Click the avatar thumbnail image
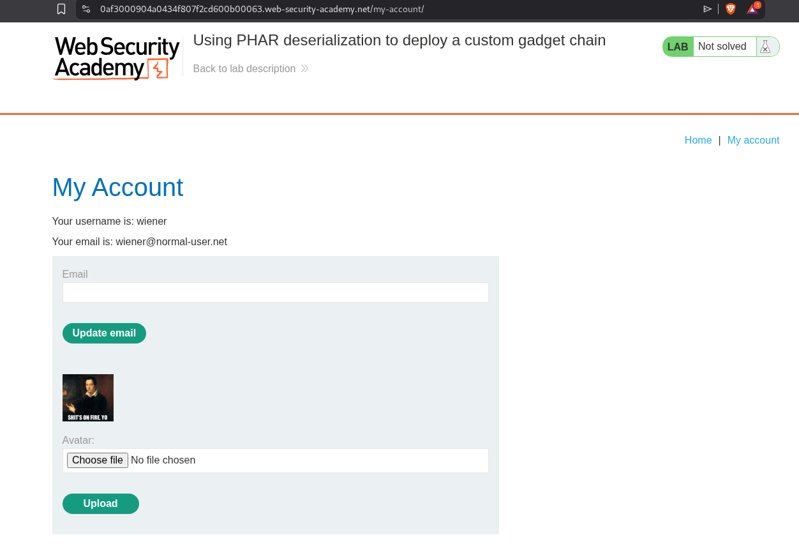The height and width of the screenshot is (544, 799). click(88, 398)
